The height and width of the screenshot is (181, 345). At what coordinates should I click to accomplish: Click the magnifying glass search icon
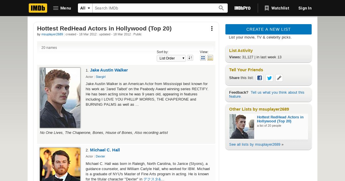coord(221,8)
